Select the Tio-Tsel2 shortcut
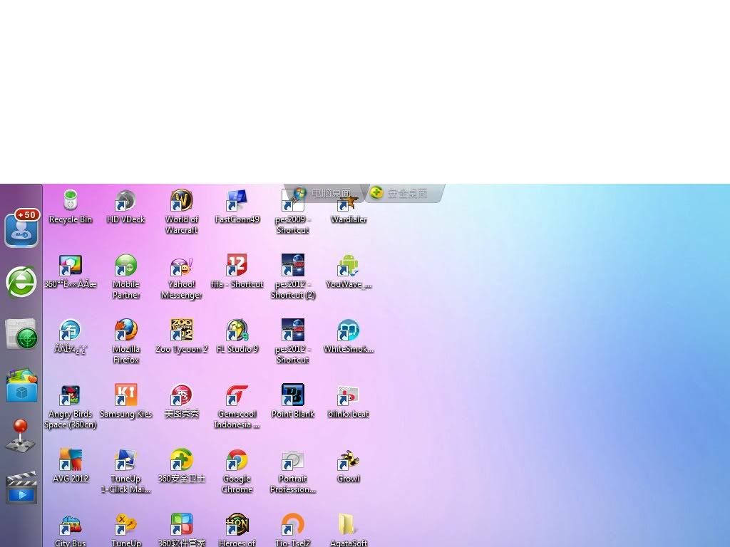 (x=293, y=525)
